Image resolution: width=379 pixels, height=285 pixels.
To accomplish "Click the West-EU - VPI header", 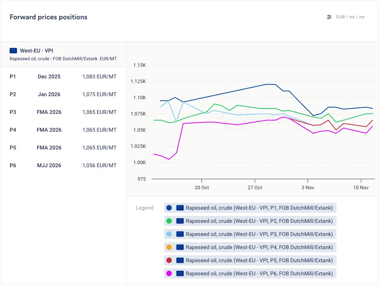I will point(36,51).
